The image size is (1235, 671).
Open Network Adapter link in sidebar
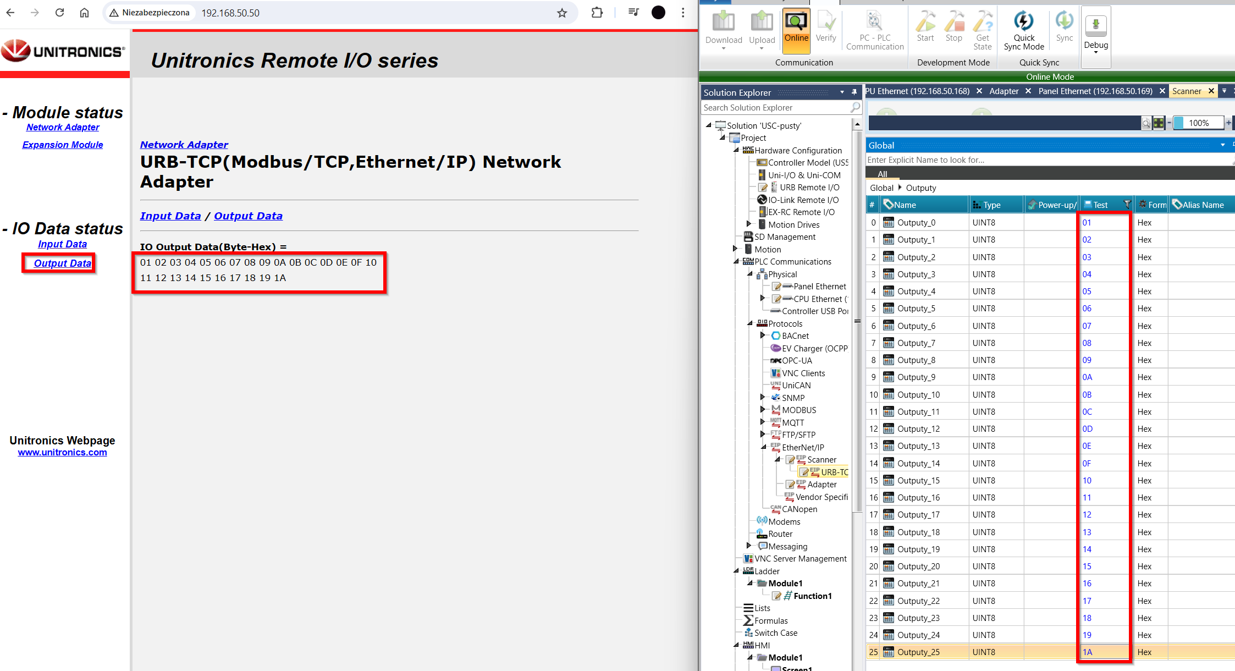pyautogui.click(x=63, y=127)
